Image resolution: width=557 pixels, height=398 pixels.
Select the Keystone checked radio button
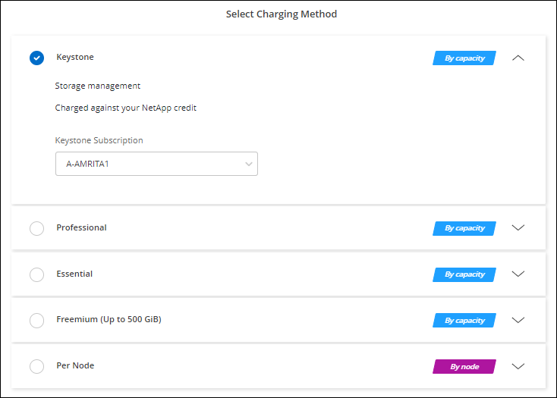(x=36, y=58)
